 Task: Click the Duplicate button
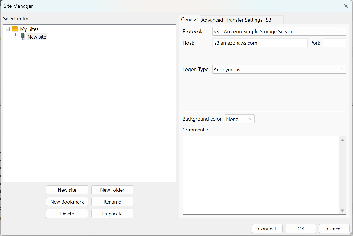click(112, 214)
